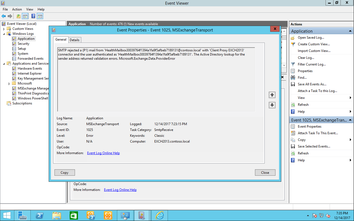Switch to the General tab

coord(61,40)
